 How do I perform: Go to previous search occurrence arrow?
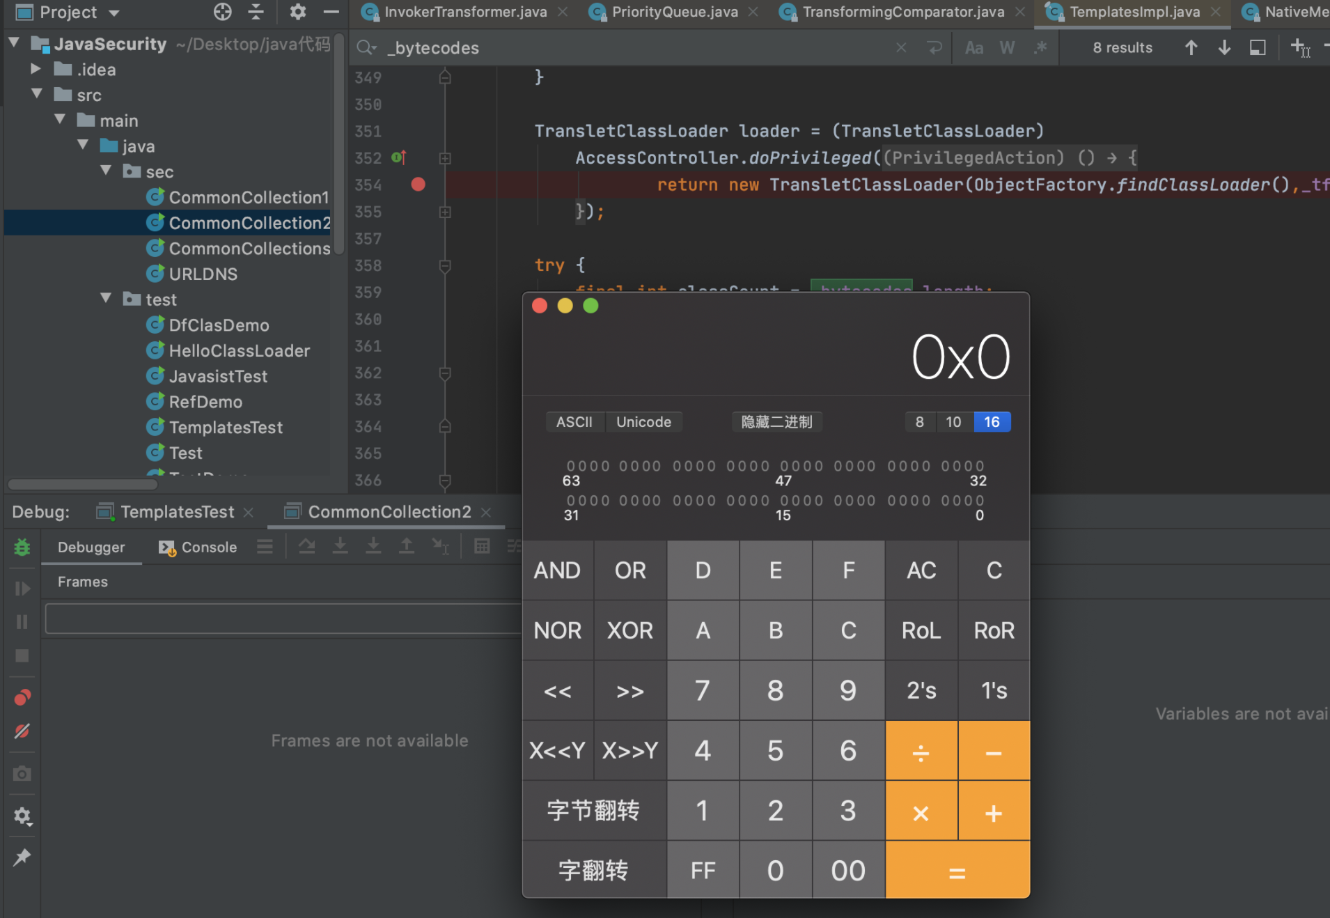pos(1191,47)
